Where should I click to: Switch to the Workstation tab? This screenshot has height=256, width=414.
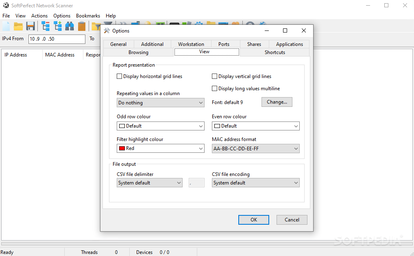[x=191, y=44]
